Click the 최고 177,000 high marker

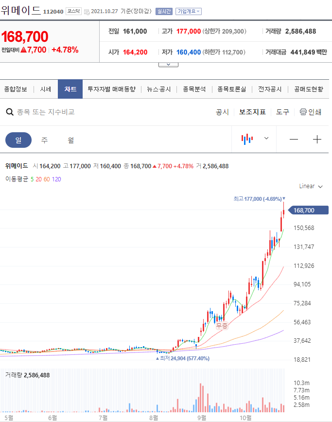(x=260, y=199)
